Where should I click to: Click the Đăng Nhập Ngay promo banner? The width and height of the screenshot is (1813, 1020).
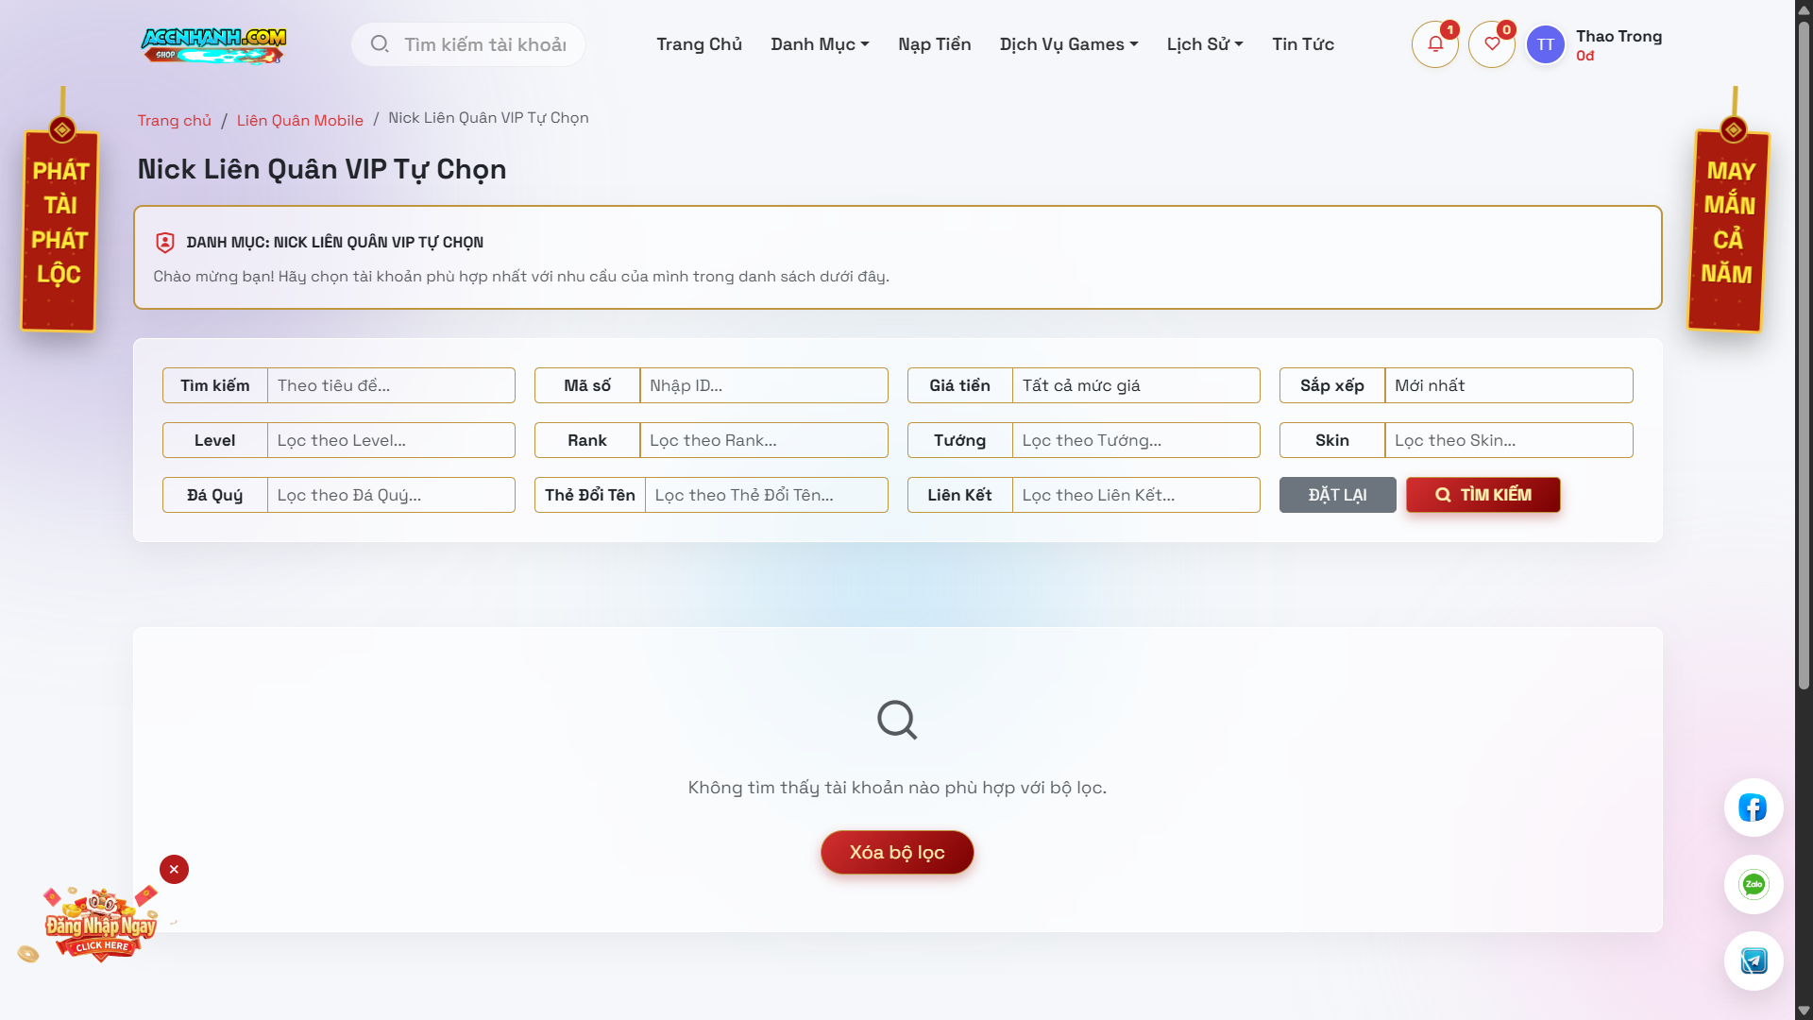[x=100, y=927]
